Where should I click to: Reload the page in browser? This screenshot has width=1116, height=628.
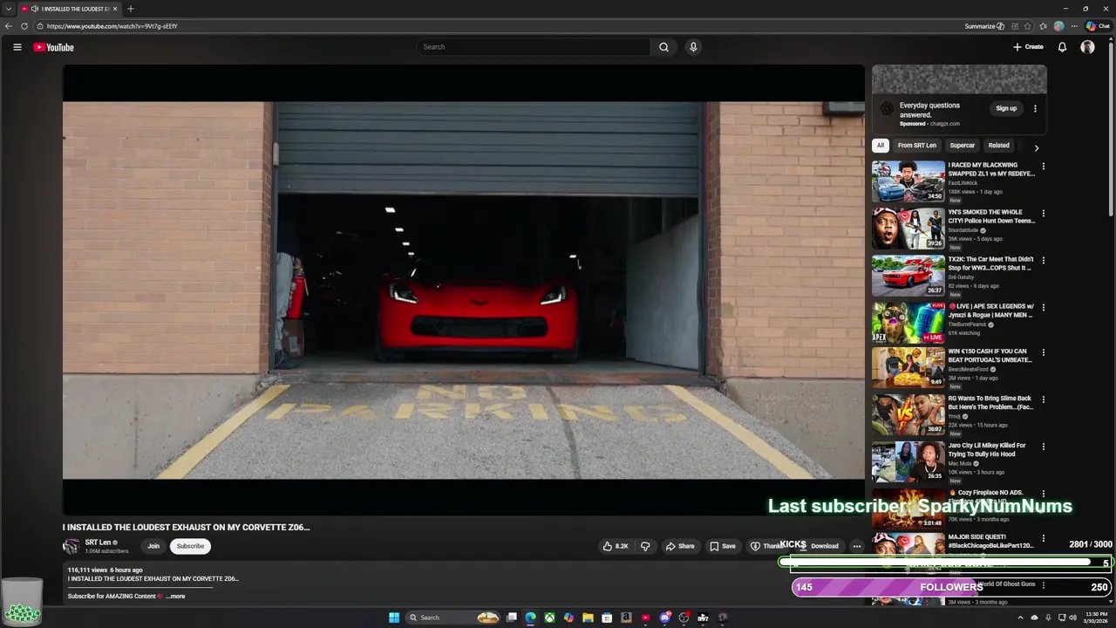pyautogui.click(x=24, y=26)
